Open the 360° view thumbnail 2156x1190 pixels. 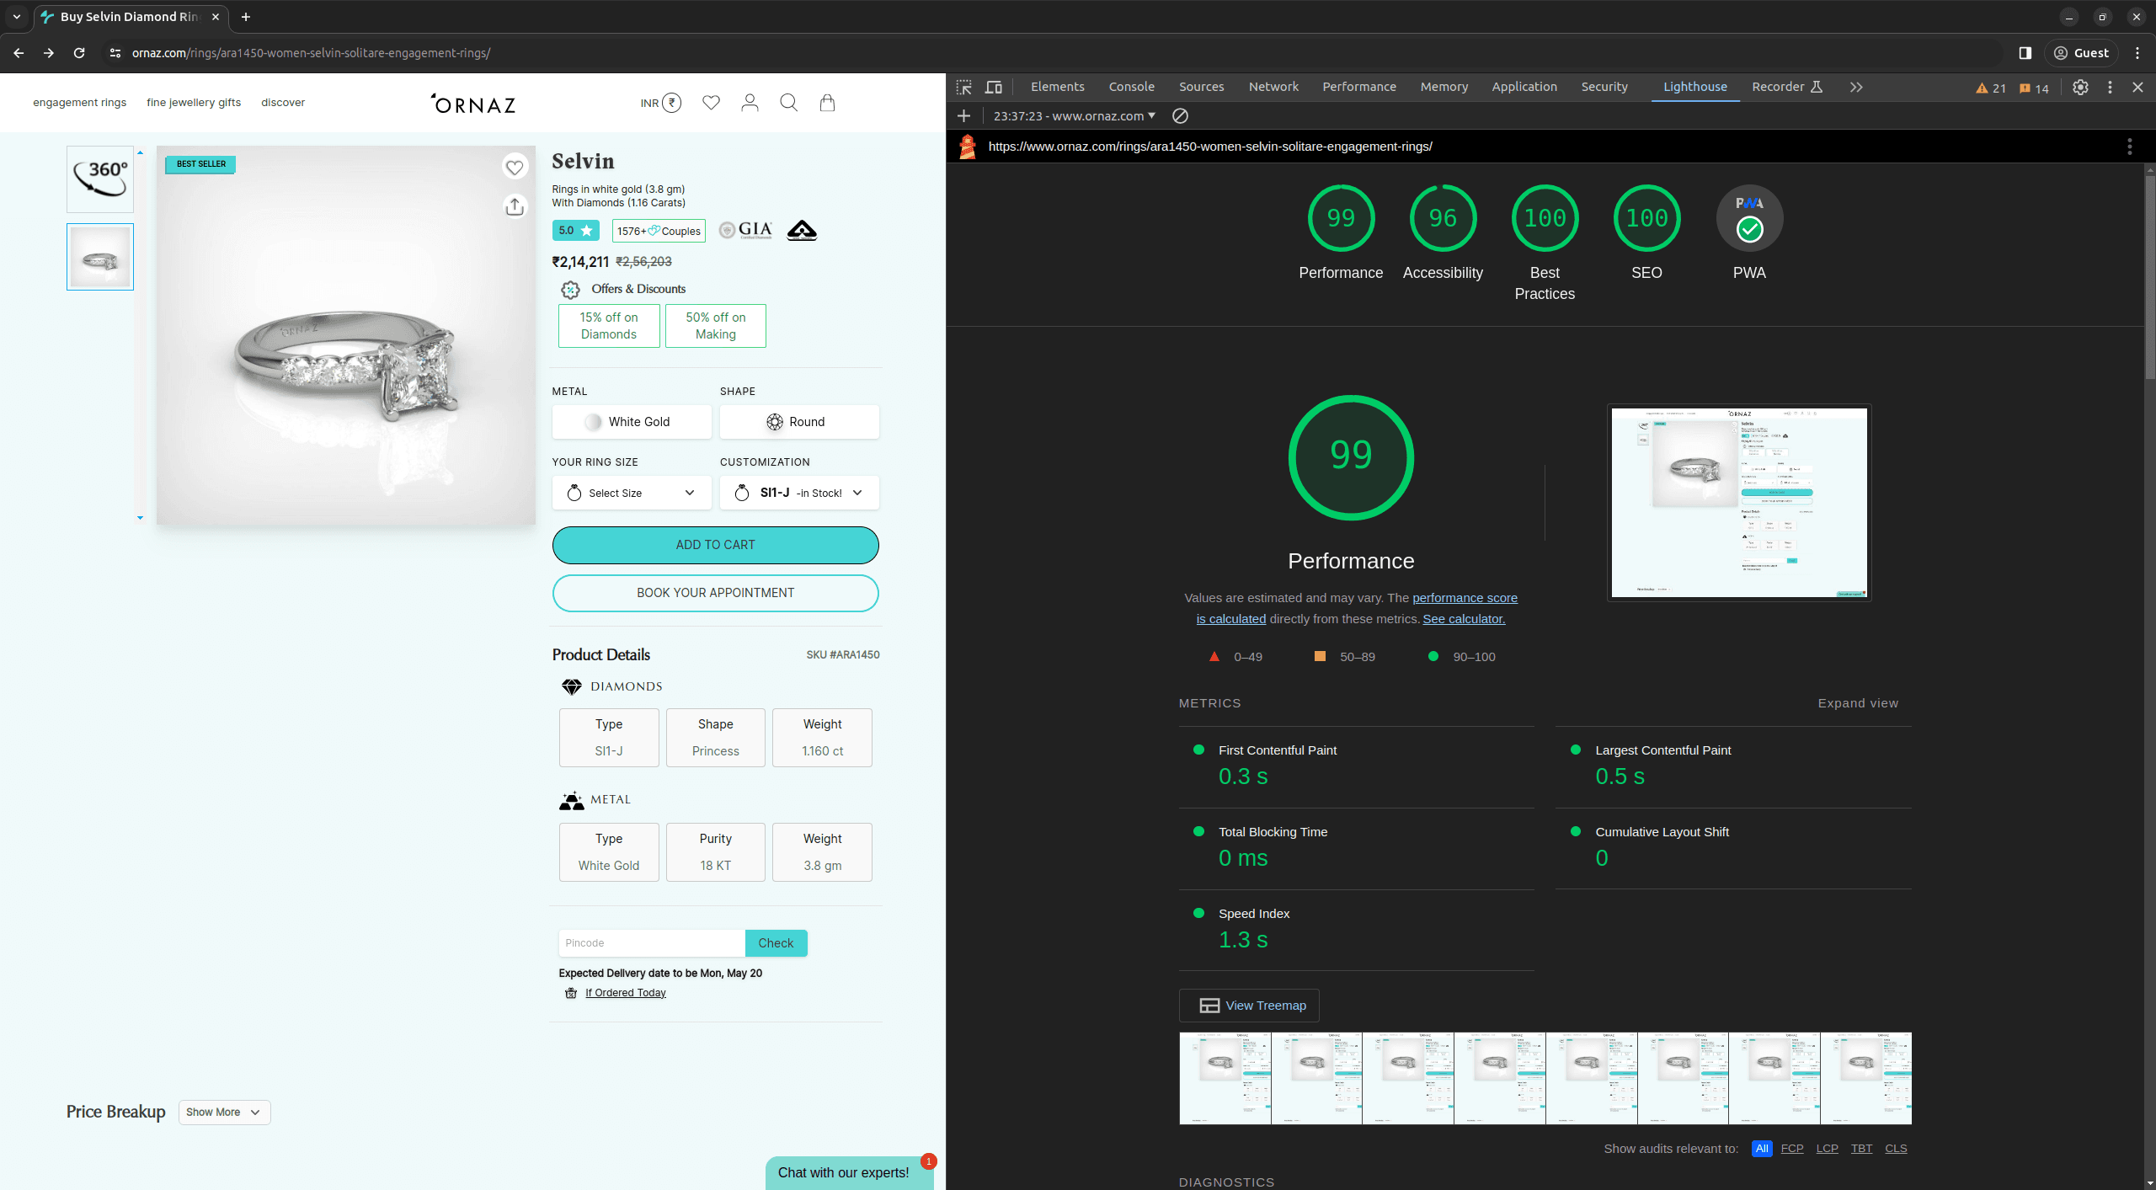tap(100, 179)
